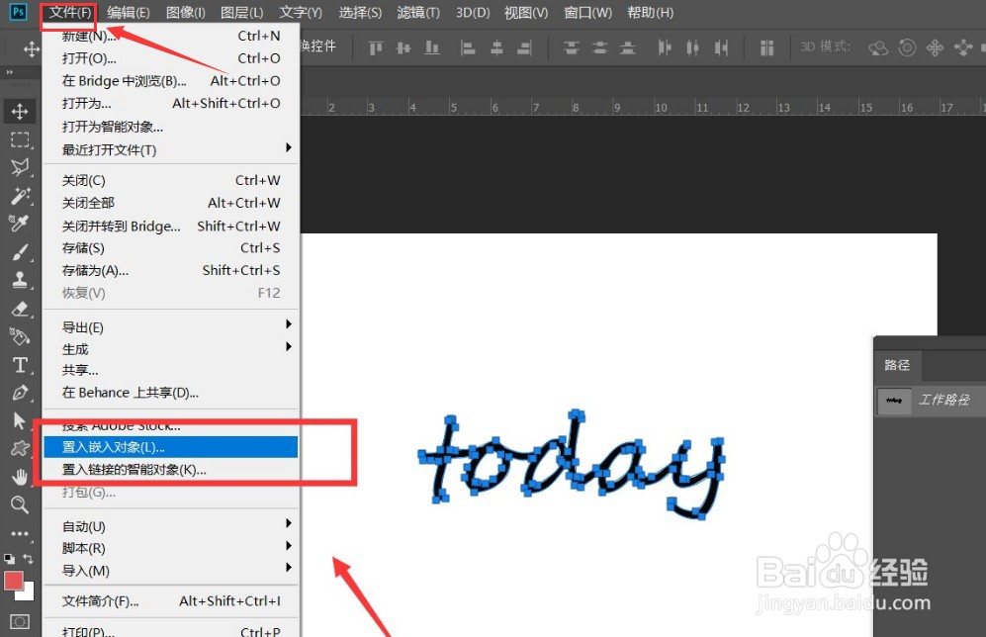This screenshot has width=986, height=637.
Task: Choose Place Embedded (置入嵌入对象) menu item
Action: pos(171,447)
